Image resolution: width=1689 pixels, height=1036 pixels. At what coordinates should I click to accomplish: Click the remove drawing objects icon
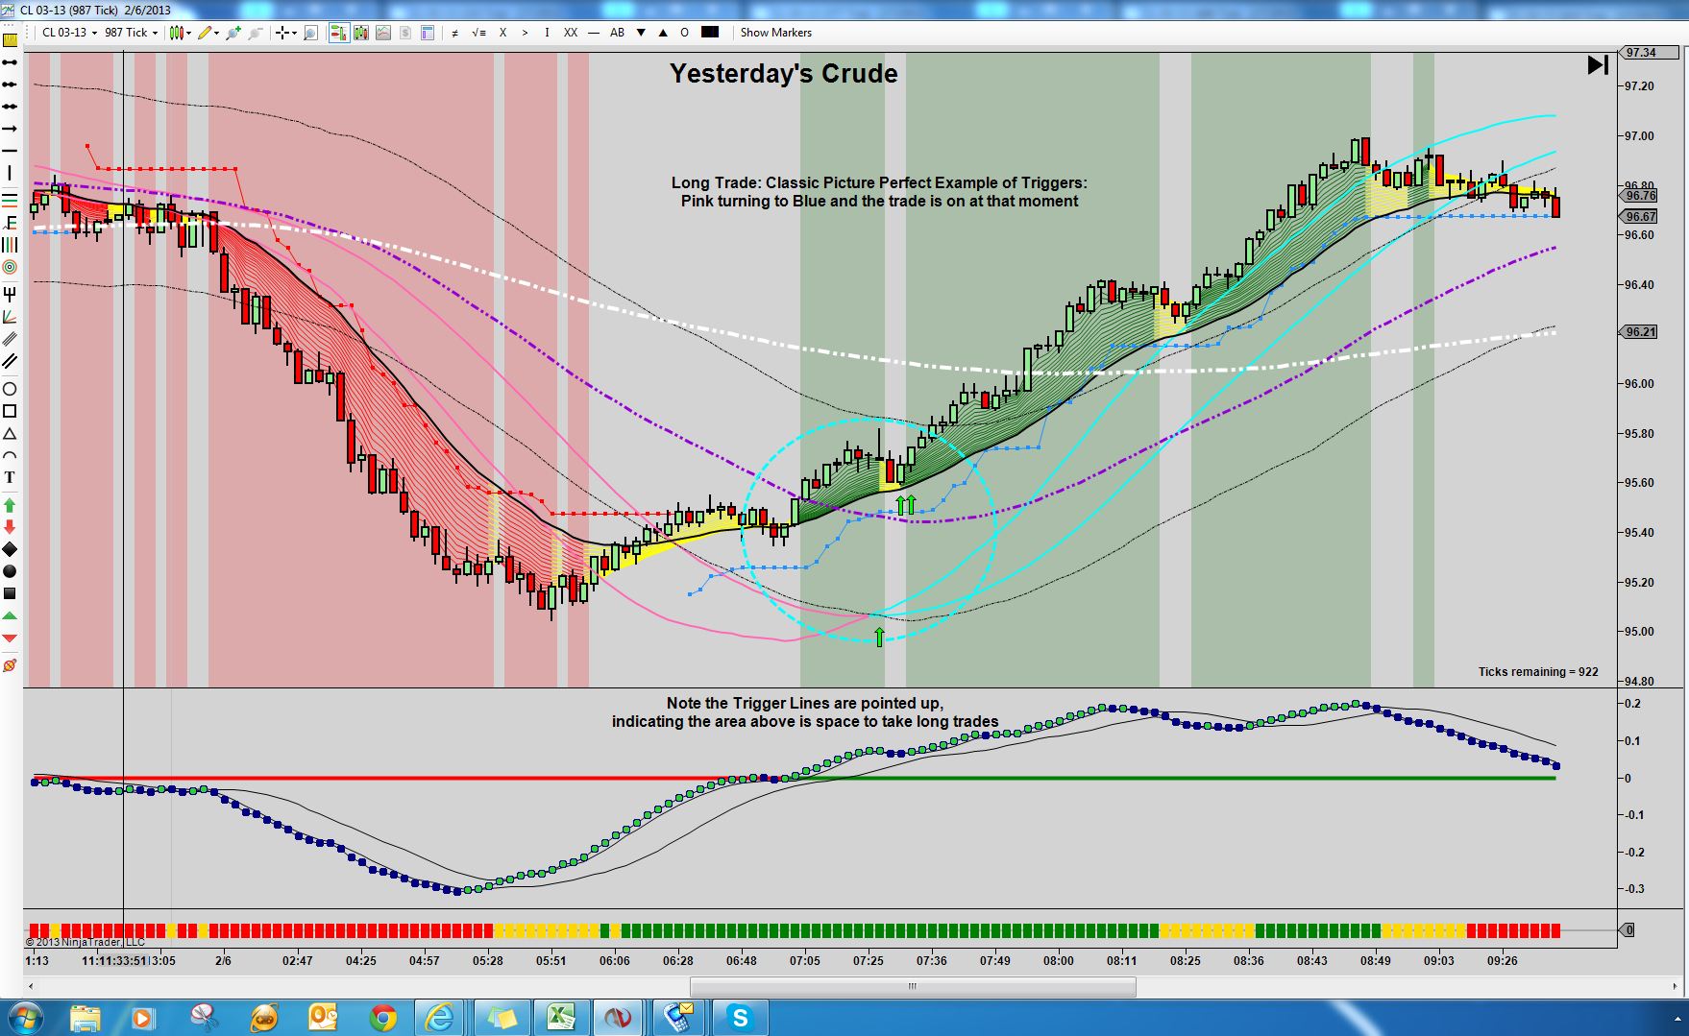pos(10,665)
